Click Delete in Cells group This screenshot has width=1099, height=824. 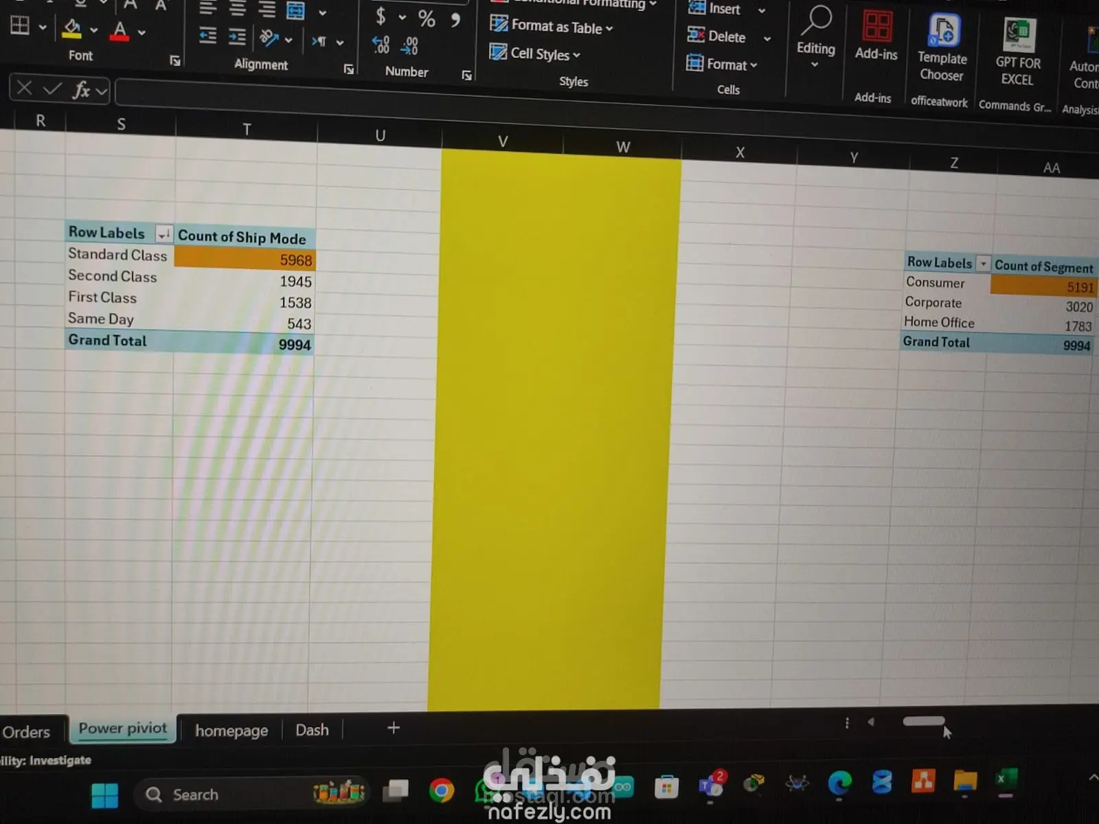(717, 36)
